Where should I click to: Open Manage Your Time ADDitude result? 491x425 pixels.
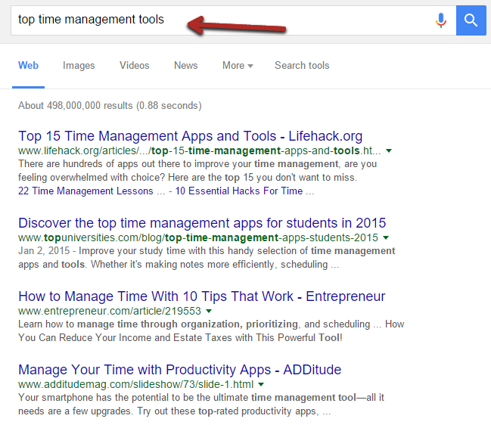[180, 370]
